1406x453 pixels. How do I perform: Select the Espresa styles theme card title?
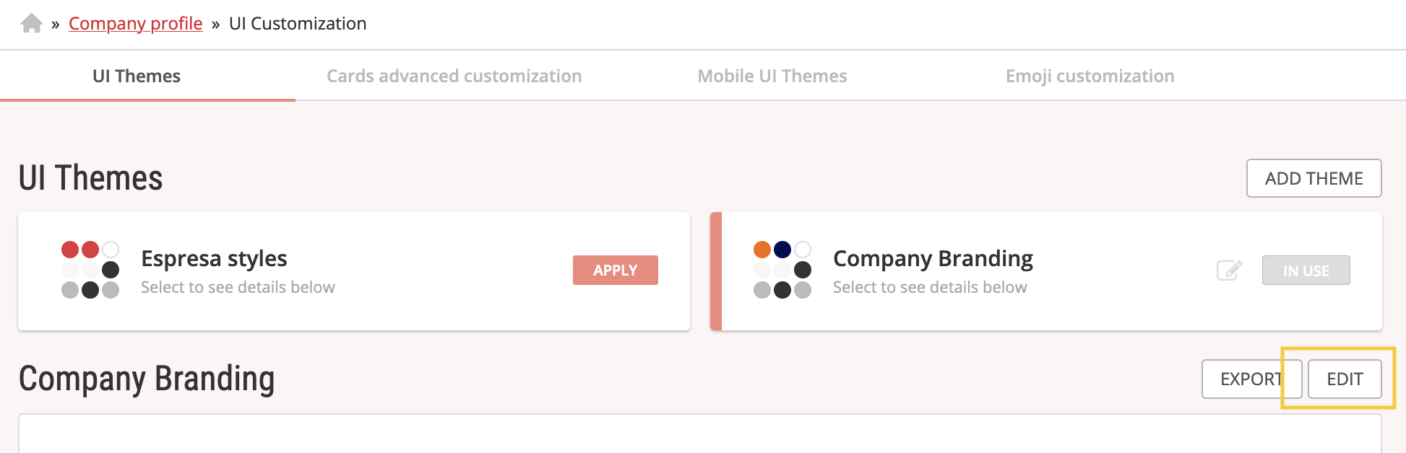click(214, 258)
